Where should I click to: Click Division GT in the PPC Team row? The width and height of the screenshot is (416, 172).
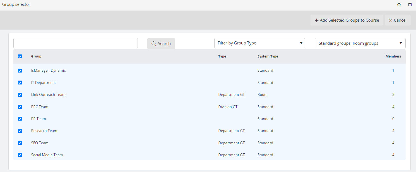pos(228,107)
